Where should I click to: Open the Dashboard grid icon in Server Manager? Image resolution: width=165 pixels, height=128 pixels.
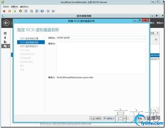[x=5, y=33]
